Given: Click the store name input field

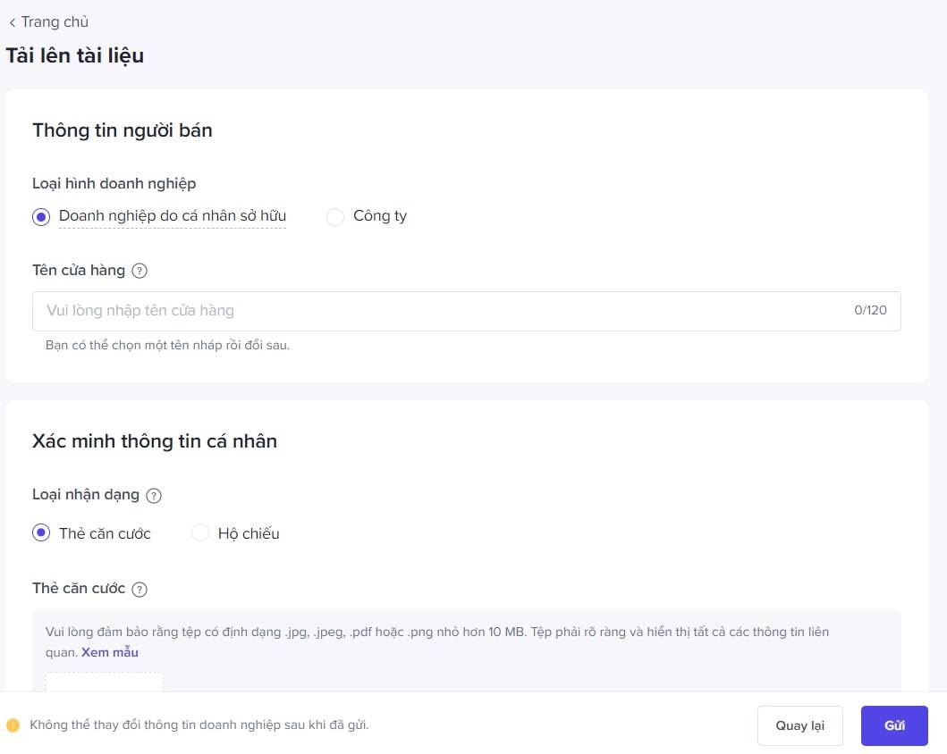Looking at the screenshot, I should click(x=358, y=310).
